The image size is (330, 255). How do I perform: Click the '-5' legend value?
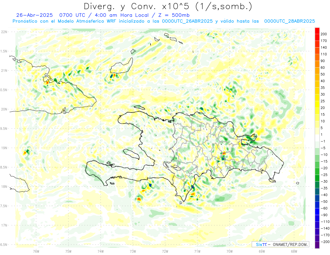click(324, 148)
